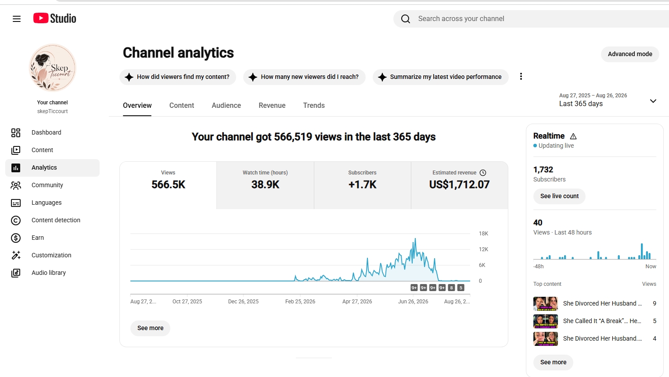Open Customization in the sidebar

point(52,255)
